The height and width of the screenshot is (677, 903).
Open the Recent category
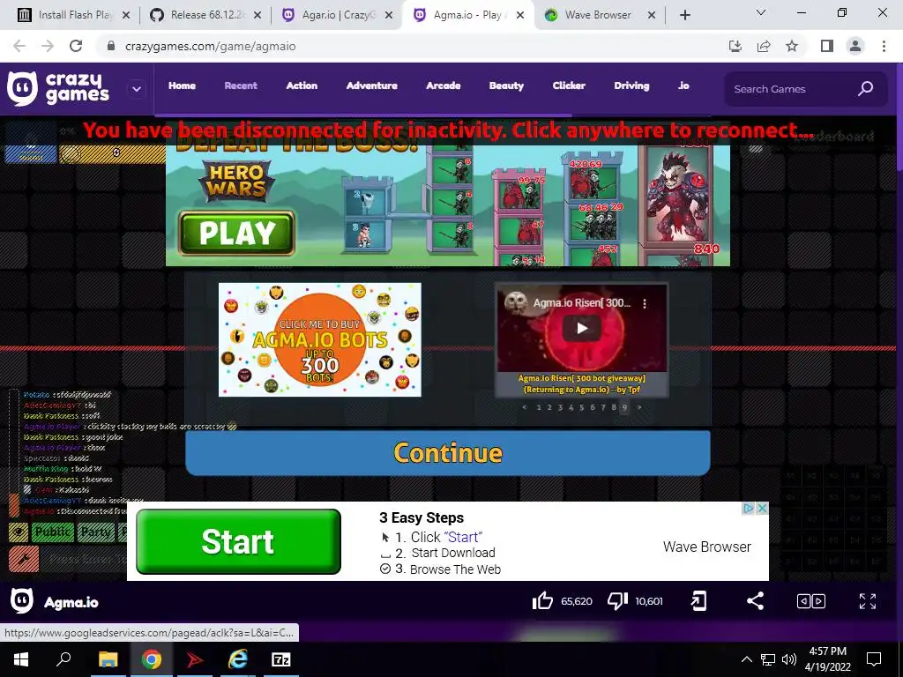(x=241, y=86)
